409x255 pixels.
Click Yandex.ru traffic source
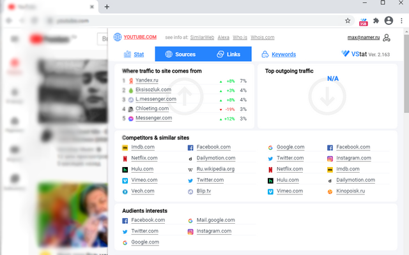pos(146,80)
